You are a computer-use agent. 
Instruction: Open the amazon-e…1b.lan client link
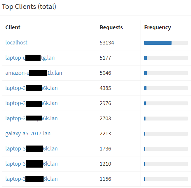[34, 73]
